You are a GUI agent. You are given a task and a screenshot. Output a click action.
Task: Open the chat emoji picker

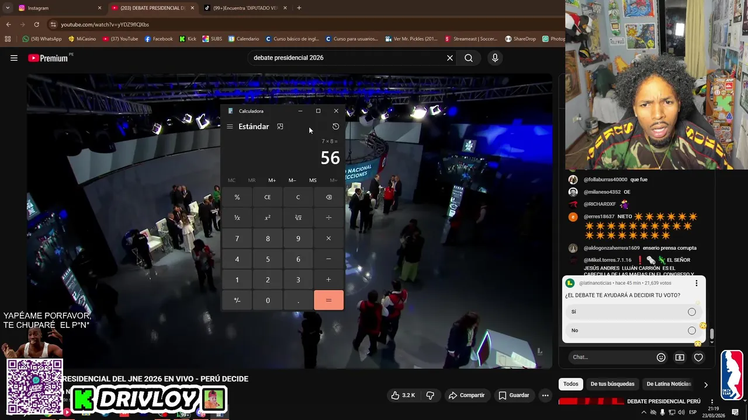[661, 357]
